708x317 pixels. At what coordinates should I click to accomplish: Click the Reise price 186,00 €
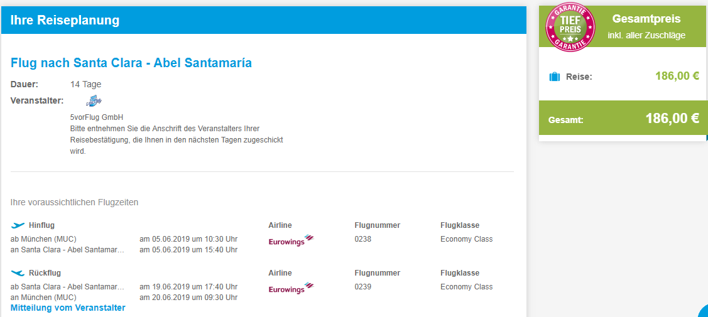tap(677, 76)
